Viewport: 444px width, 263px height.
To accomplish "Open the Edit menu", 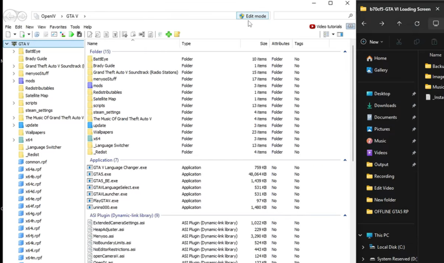I will click(x=18, y=27).
